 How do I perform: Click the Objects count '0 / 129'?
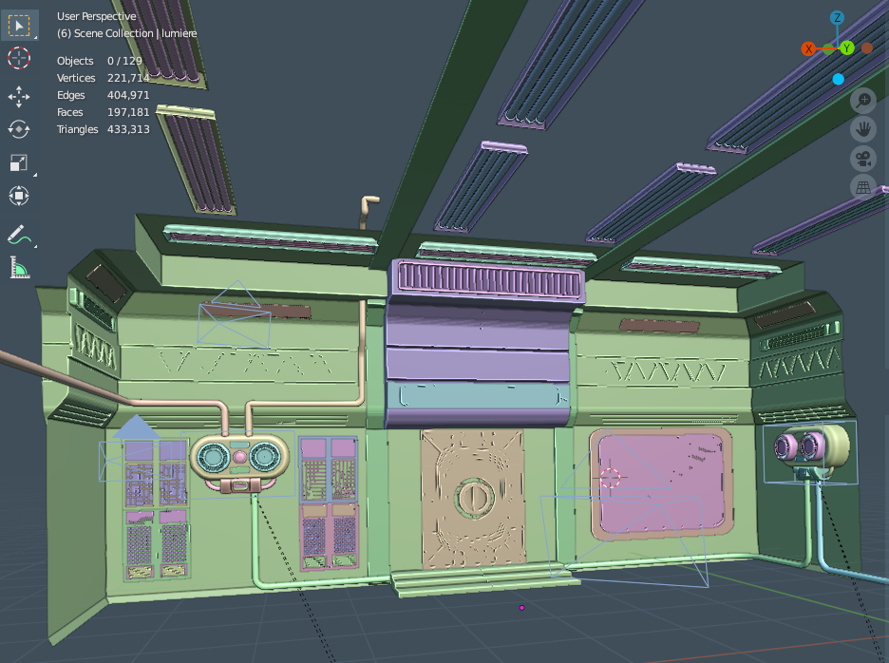(x=124, y=61)
